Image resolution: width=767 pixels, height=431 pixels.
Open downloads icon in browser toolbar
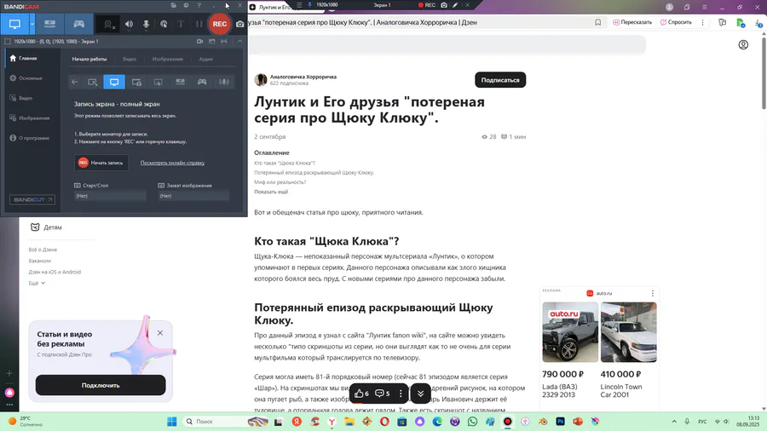click(x=758, y=22)
